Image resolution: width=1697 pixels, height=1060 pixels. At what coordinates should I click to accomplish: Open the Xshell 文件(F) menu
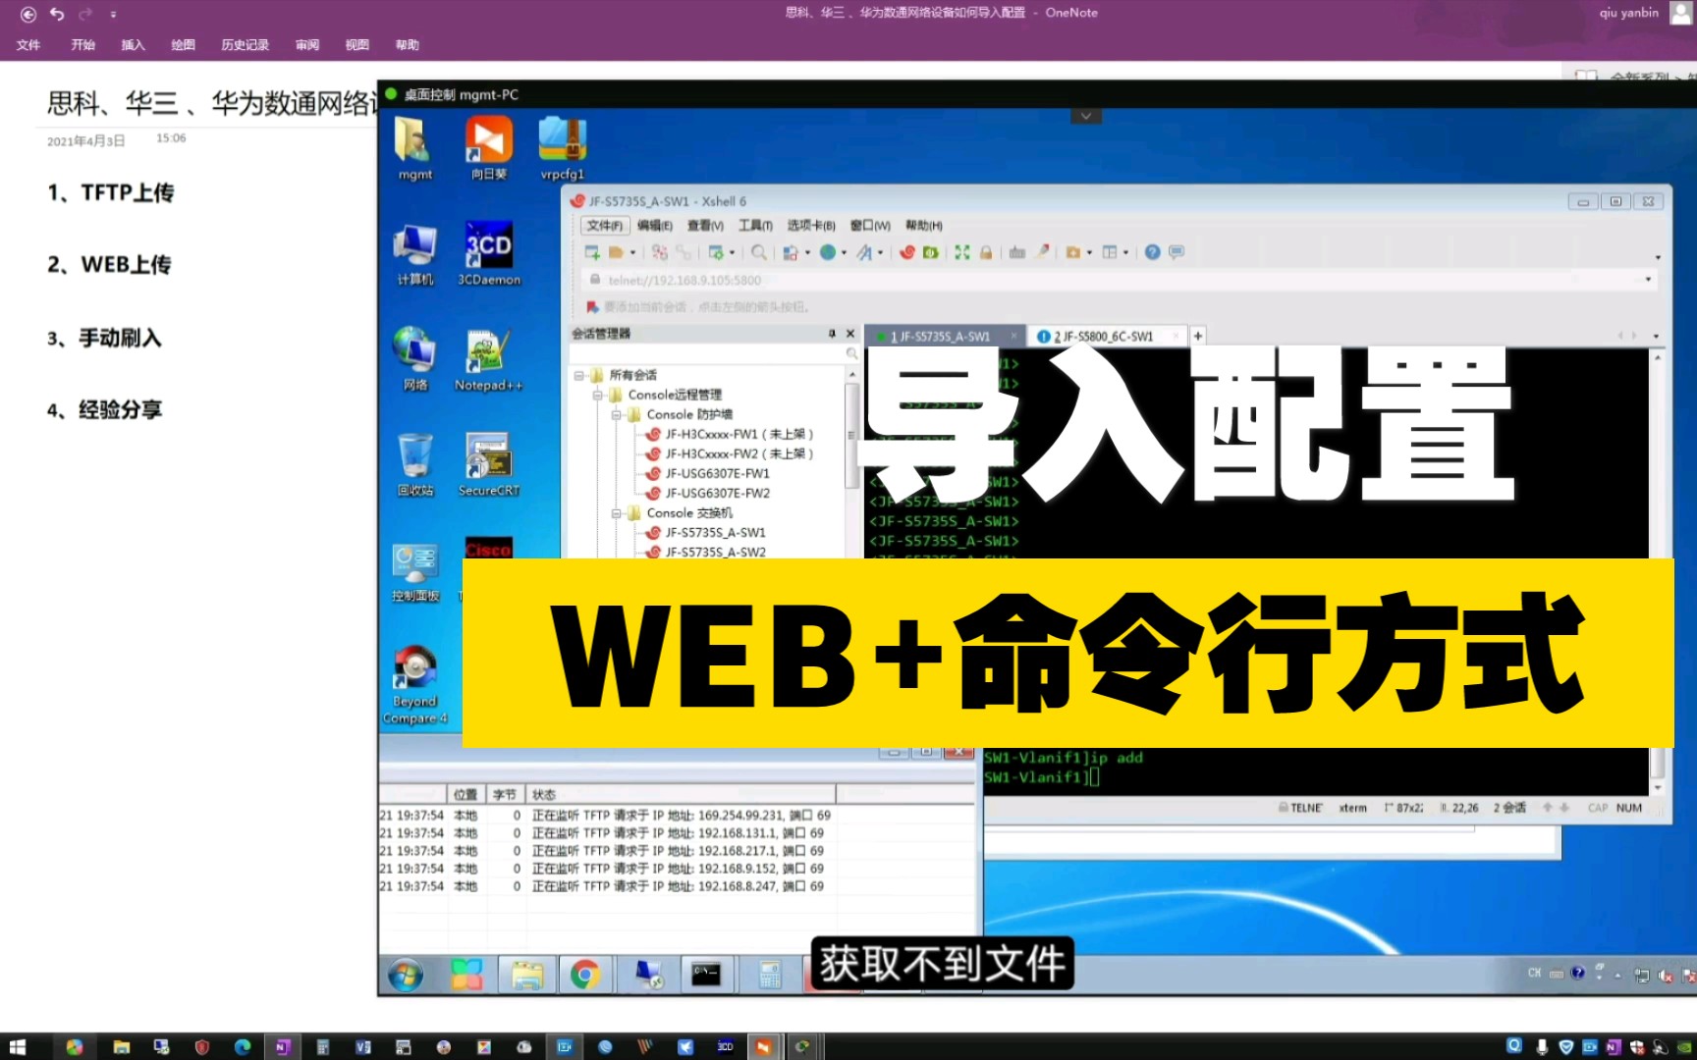[x=605, y=226]
